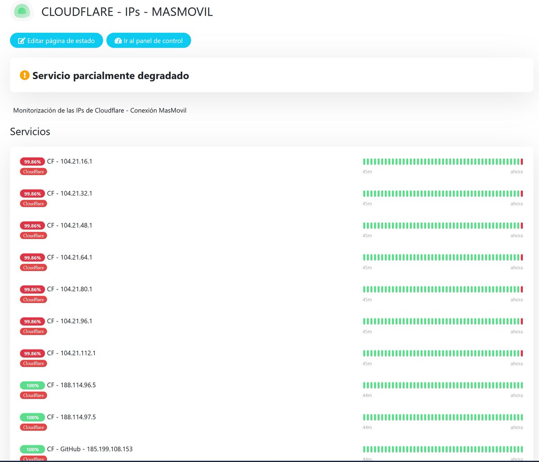Screen dimensions: 539x462
Task: Click the first green heartbeat of 104.21.16.1
Action: 364,161
